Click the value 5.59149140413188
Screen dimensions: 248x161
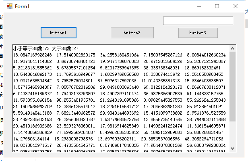[x=33, y=113]
